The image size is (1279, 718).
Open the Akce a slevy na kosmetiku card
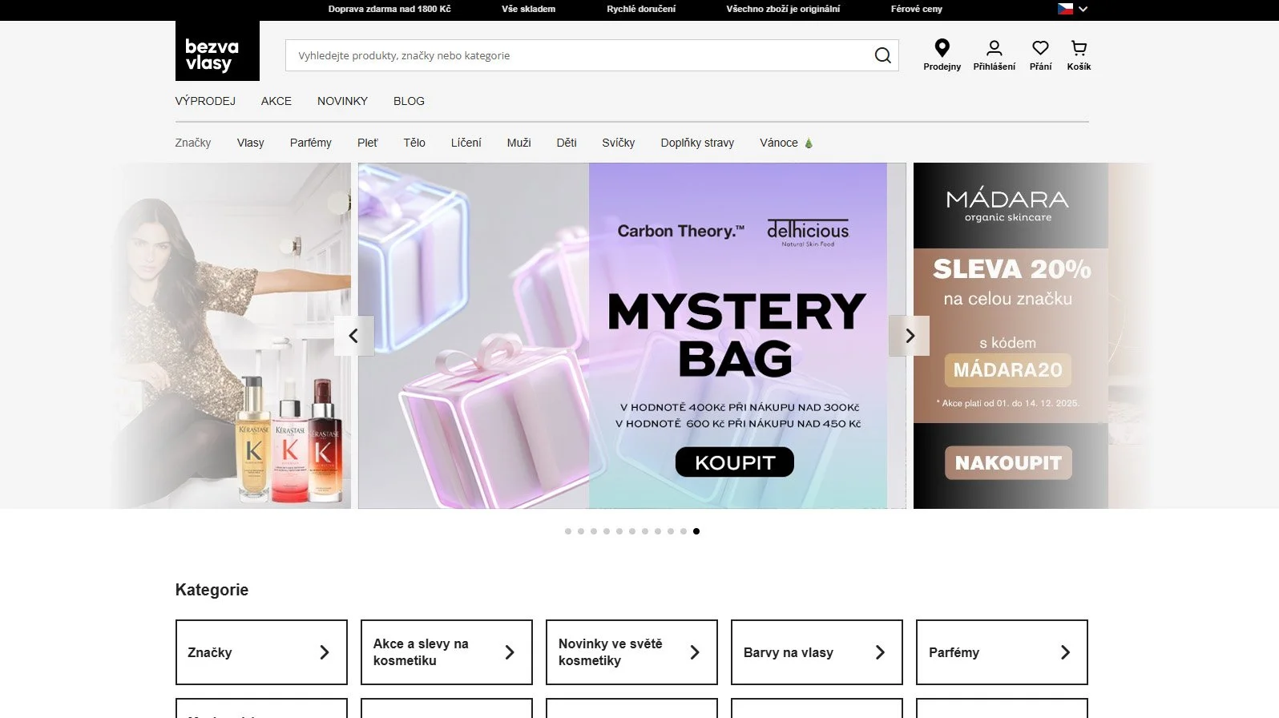pos(446,652)
